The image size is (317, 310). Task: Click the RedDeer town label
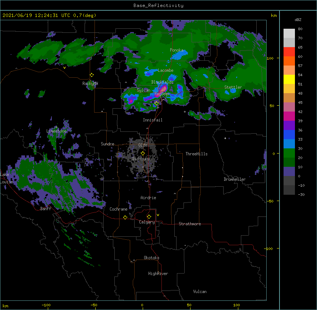(x=162, y=94)
